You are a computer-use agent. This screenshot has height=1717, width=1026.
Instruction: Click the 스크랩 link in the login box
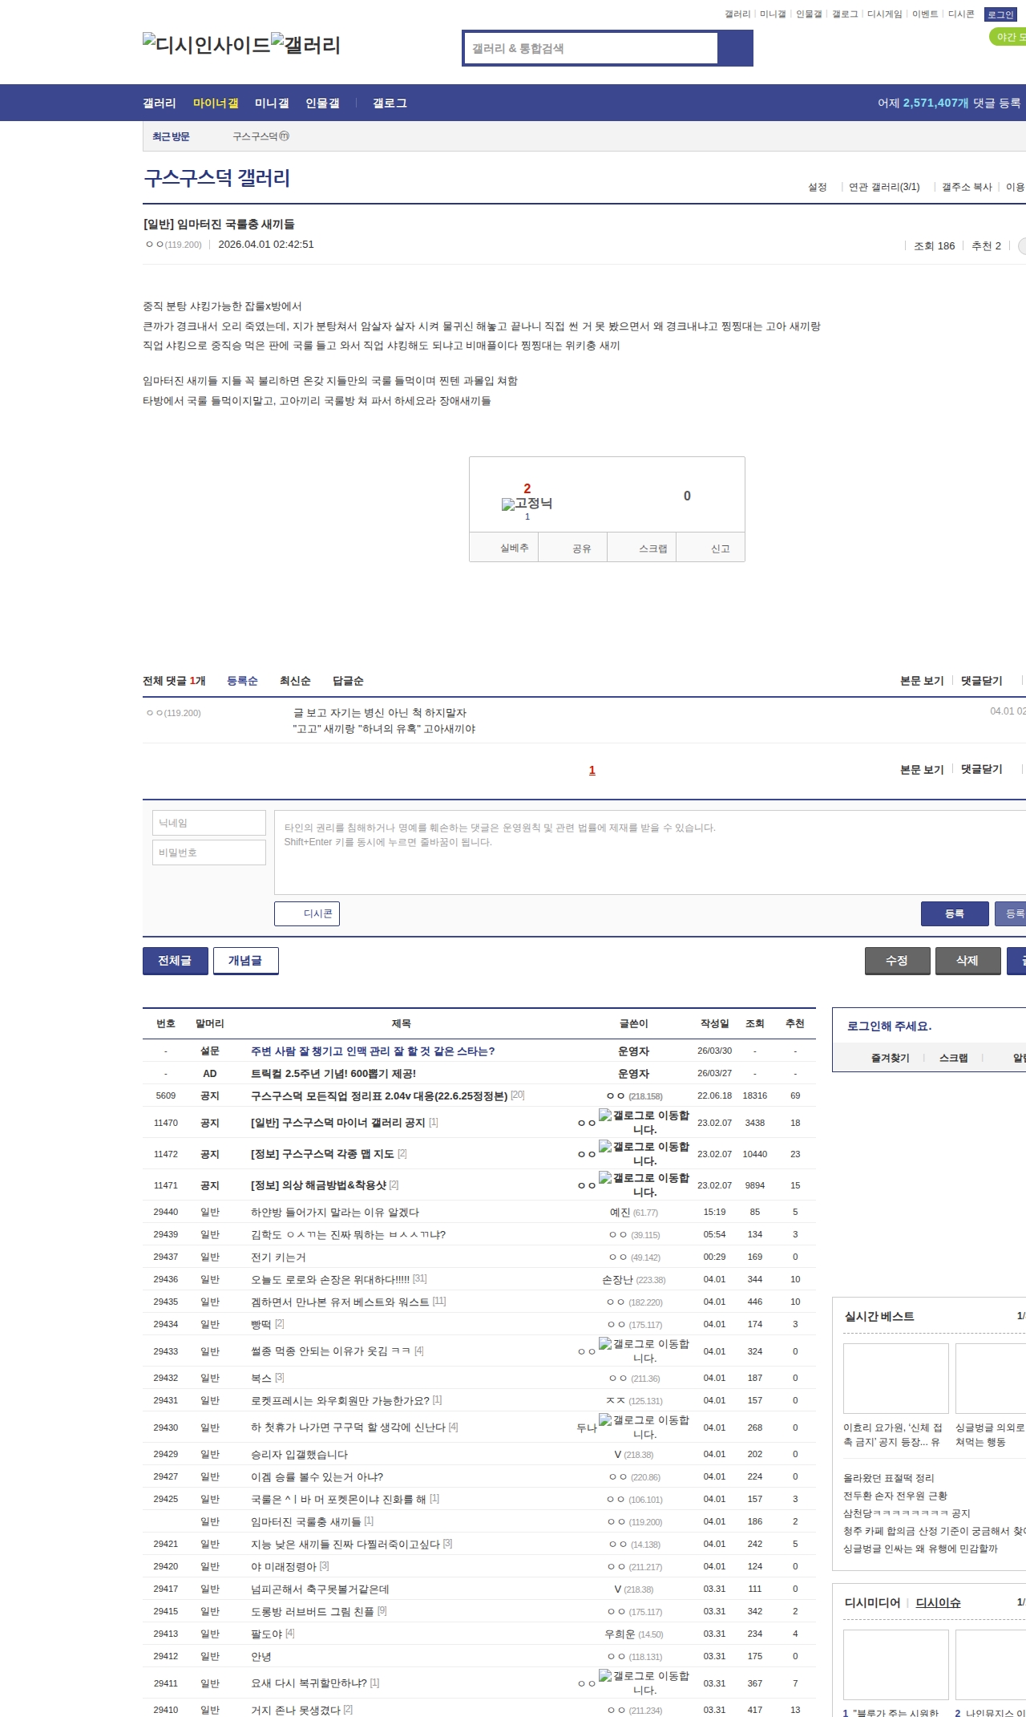pyautogui.click(x=953, y=1058)
